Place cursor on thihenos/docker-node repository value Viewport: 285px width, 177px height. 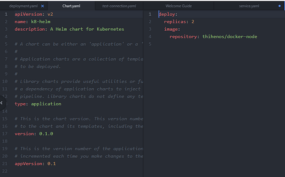pyautogui.click(x=229, y=37)
